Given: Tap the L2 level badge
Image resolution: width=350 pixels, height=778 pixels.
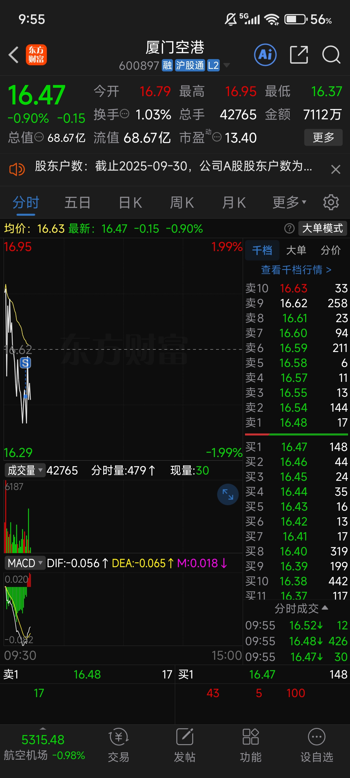Looking at the screenshot, I should pyautogui.click(x=213, y=65).
